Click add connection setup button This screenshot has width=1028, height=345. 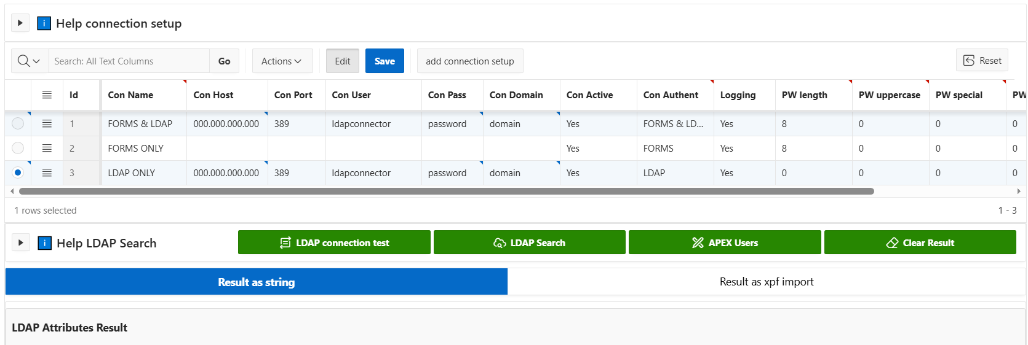click(470, 61)
